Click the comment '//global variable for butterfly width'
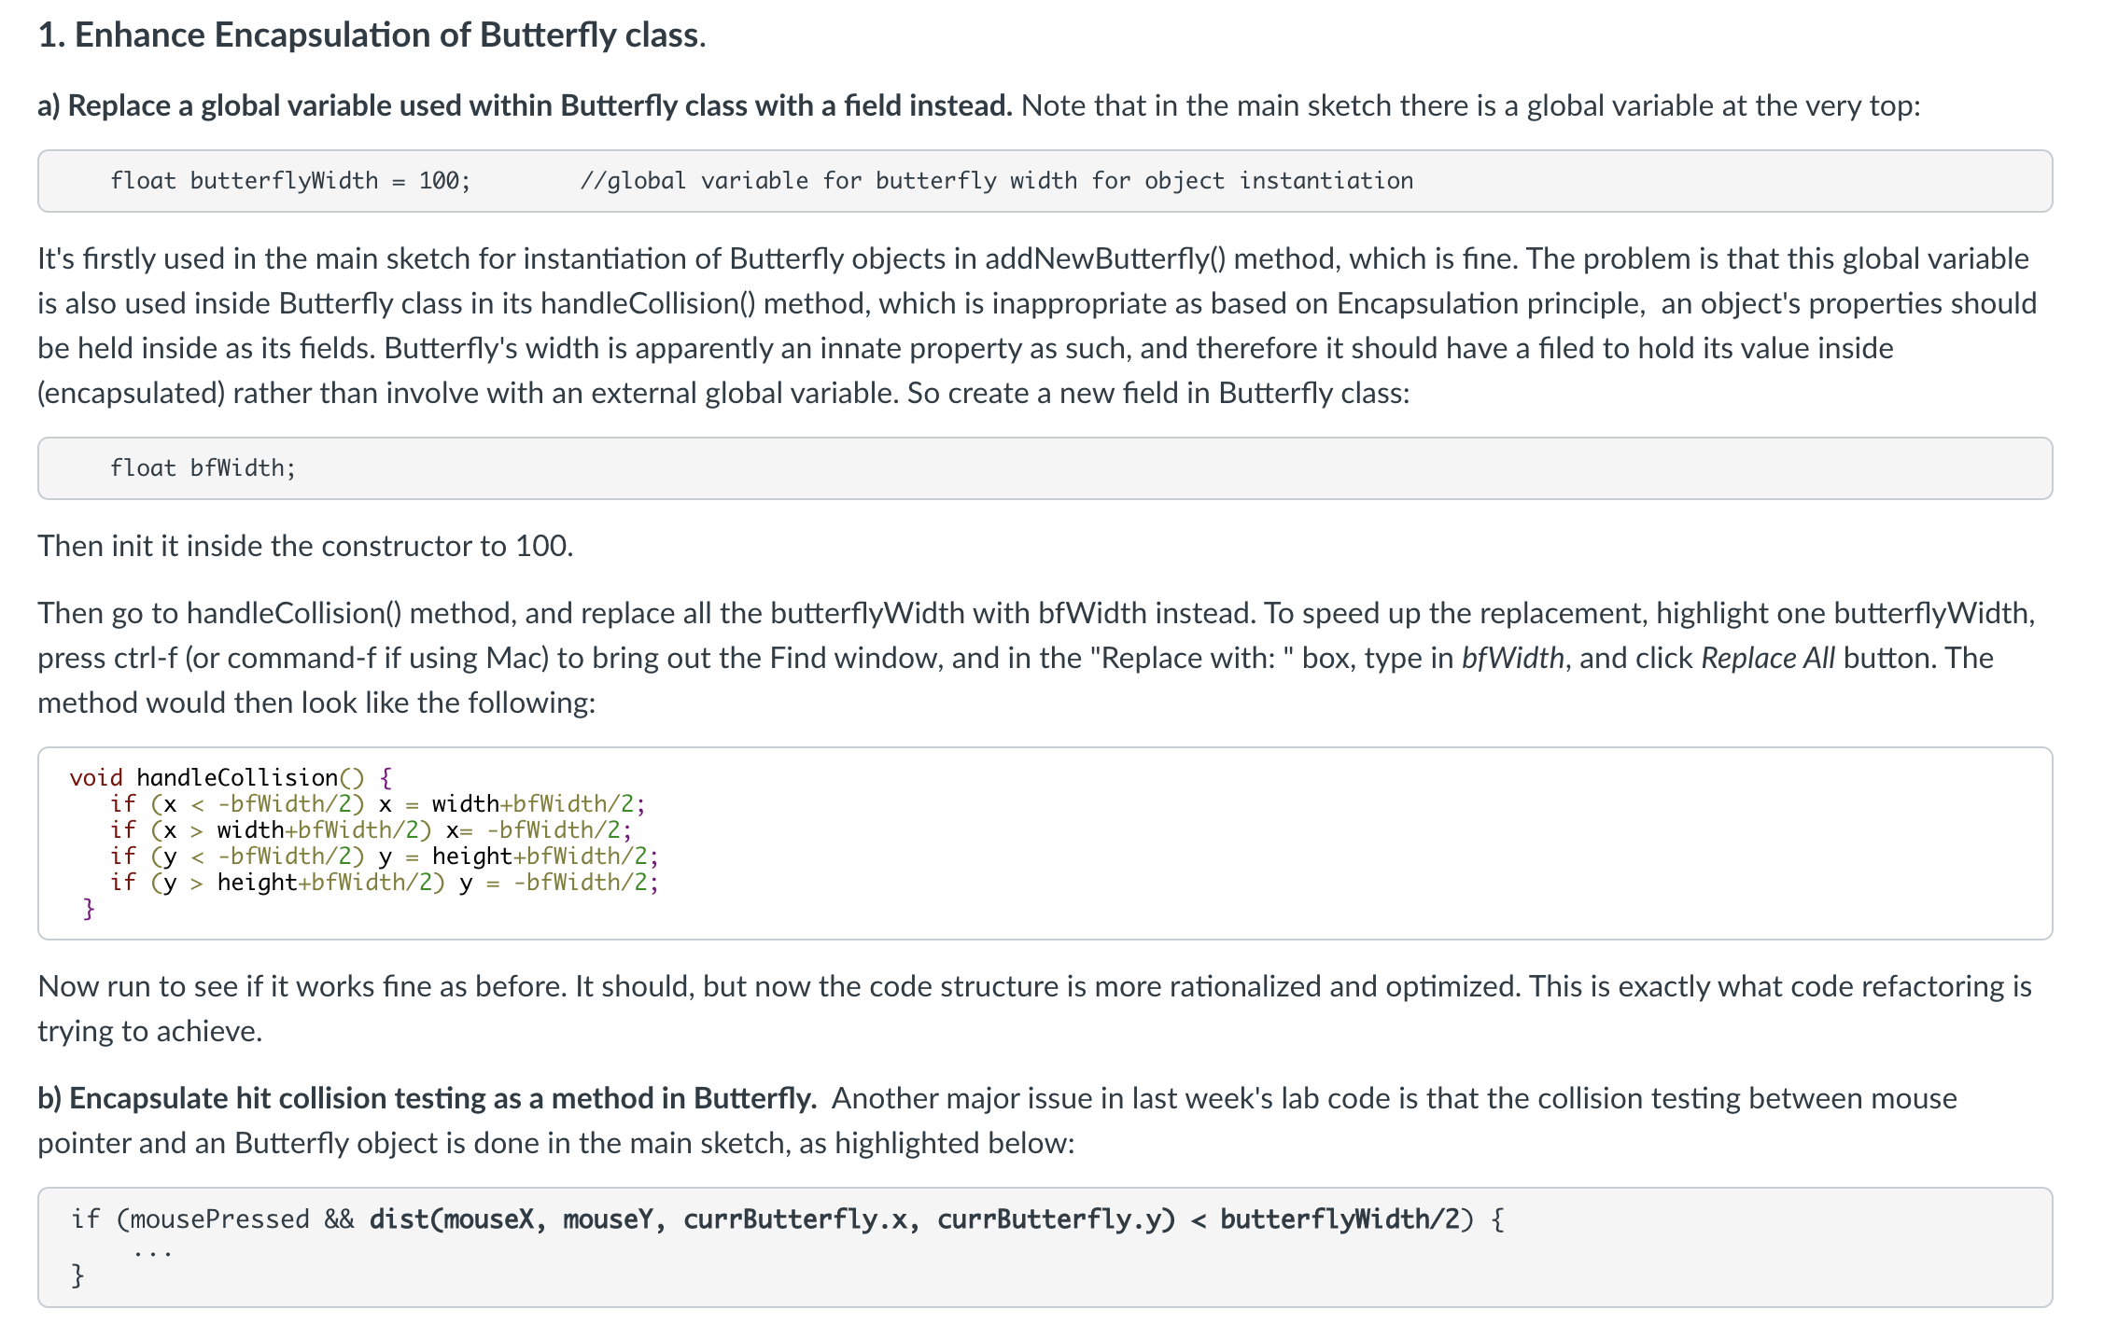 [828, 181]
